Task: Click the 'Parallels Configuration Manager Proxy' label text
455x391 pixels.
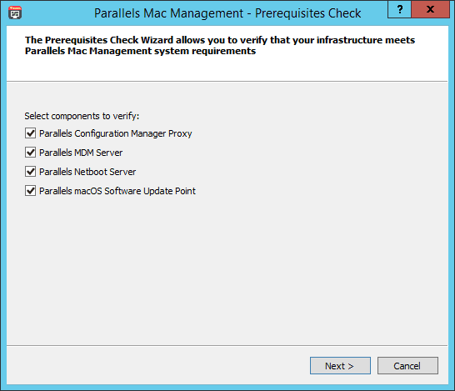Action: click(x=116, y=133)
